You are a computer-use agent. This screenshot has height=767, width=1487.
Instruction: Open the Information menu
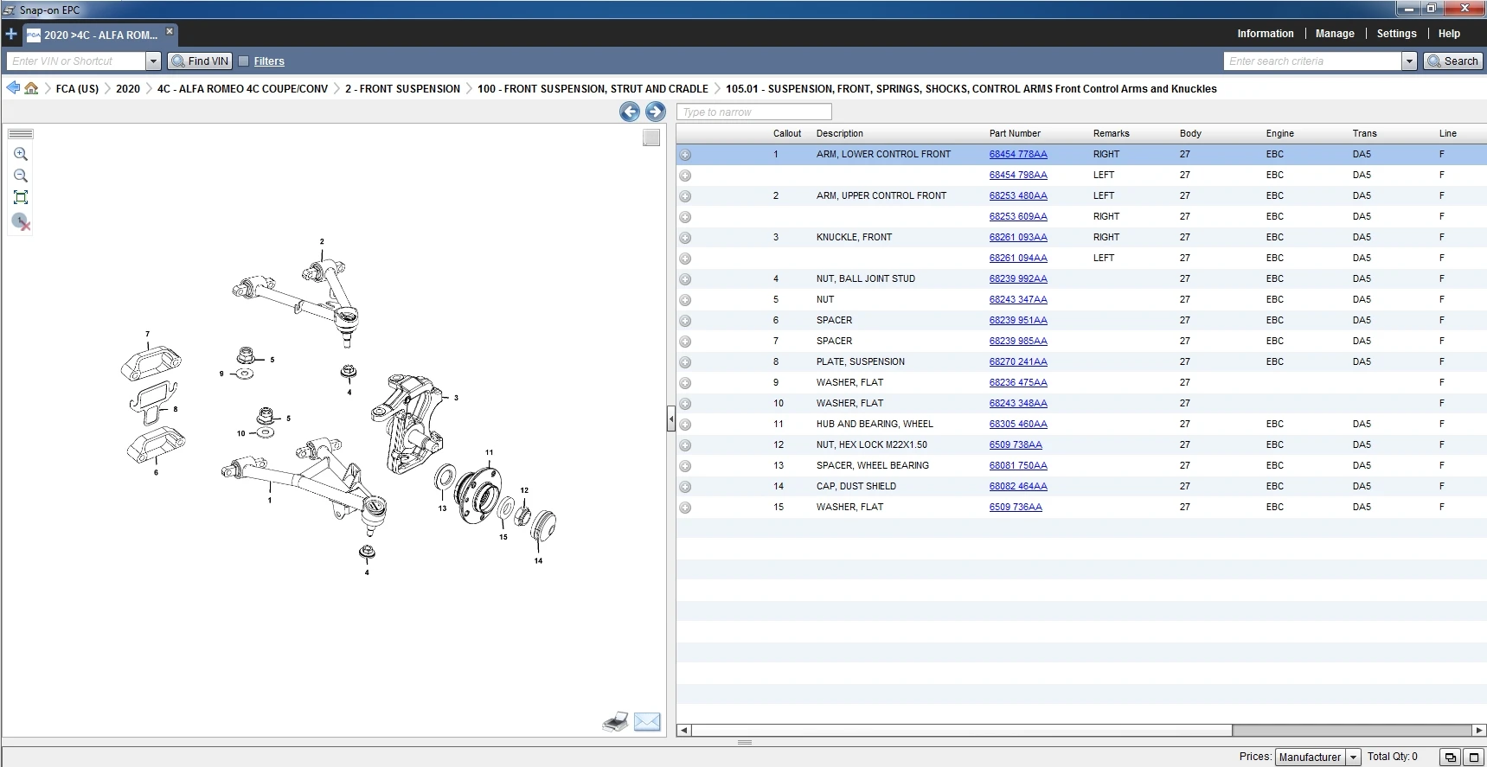1265,34
